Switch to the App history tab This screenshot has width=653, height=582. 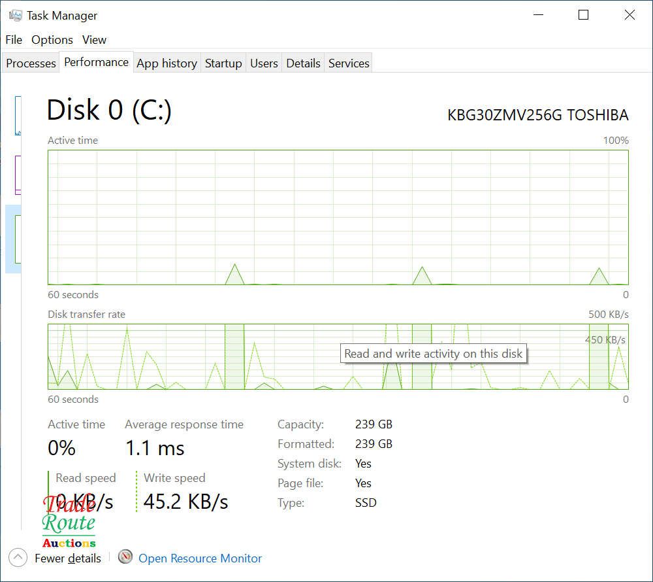pos(167,63)
